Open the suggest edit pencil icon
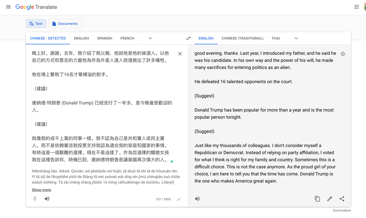The width and height of the screenshot is (366, 218). click(329, 199)
